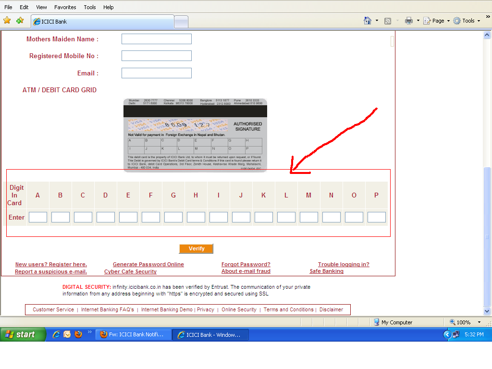Click the scrollbar down arrow
The height and width of the screenshot is (369, 492).
pyautogui.click(x=487, y=311)
